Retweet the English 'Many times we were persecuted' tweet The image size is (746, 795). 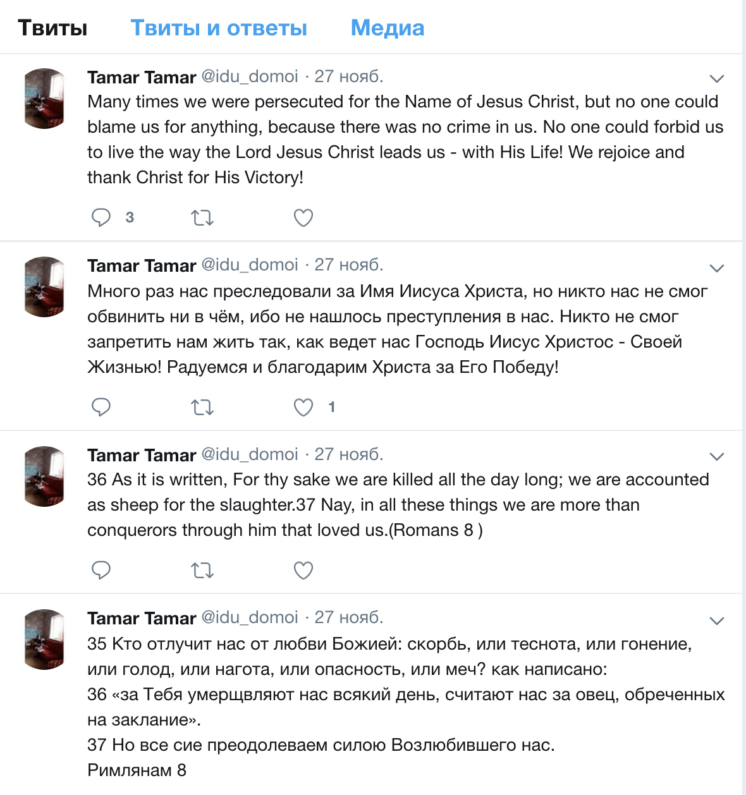click(x=202, y=218)
